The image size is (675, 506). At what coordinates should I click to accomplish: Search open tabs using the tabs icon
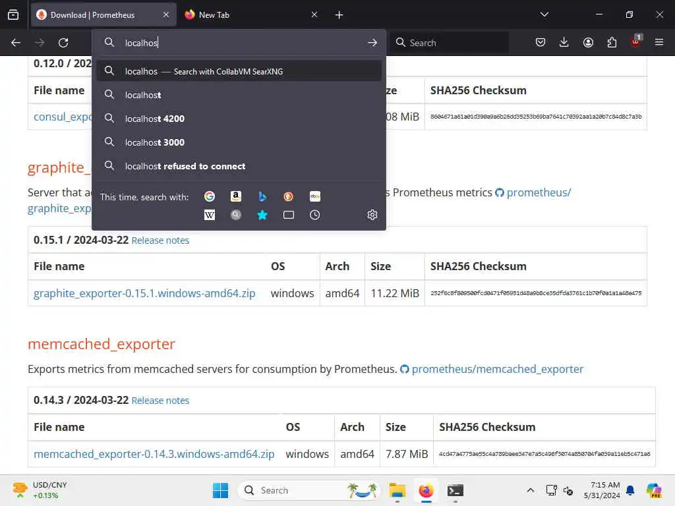pyautogui.click(x=289, y=215)
